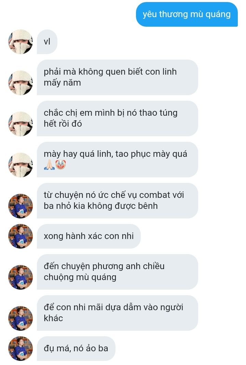Tap the blue-shirt avatar beside 'từ chuyện nó ức chế'
246x365 pixels.
click(20, 206)
